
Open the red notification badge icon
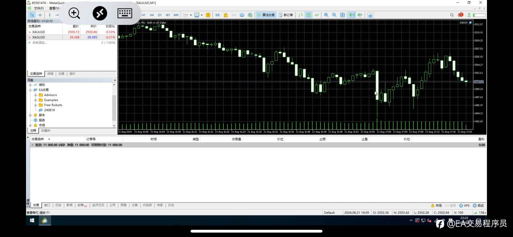[x=461, y=15]
